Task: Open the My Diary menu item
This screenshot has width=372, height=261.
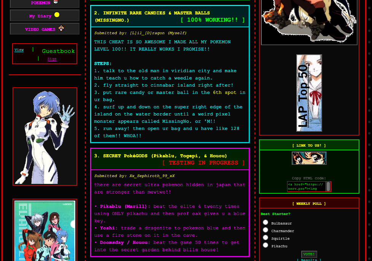Action: 45,16
